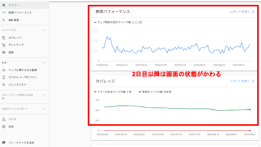Click the カバレッジ card title
This screenshot has width=261, height=147.
pyautogui.click(x=105, y=81)
